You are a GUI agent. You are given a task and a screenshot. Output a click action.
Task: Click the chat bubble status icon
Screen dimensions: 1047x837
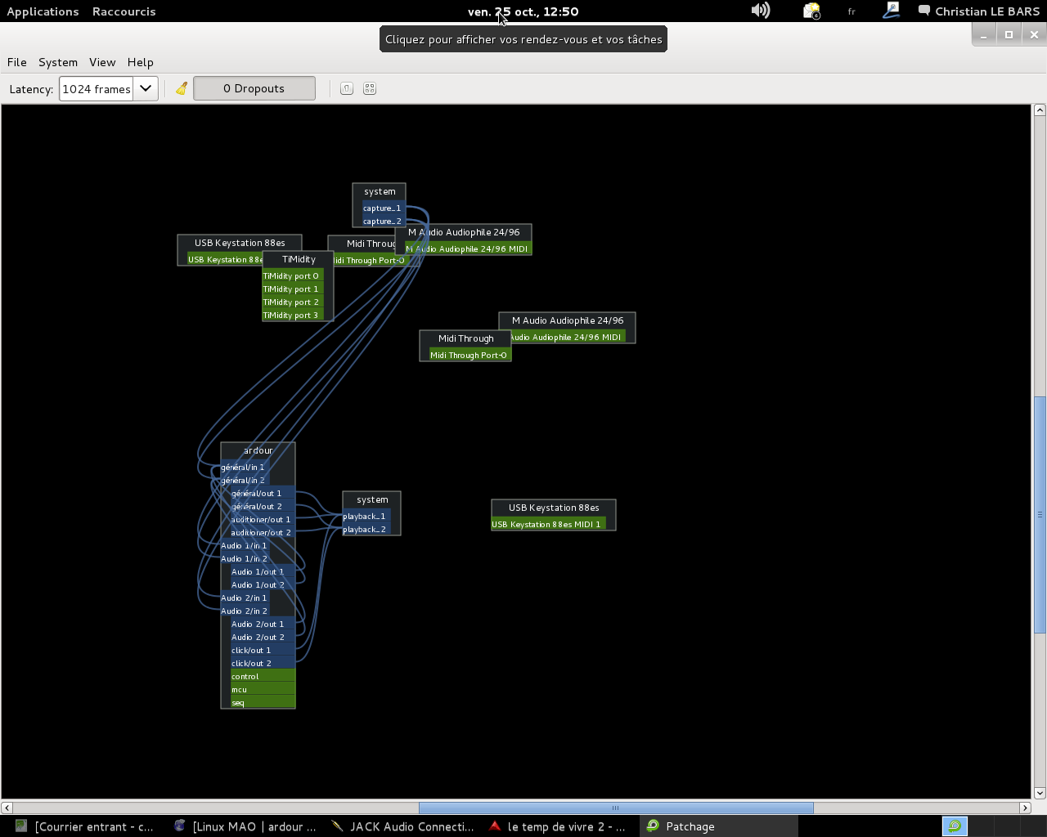tap(923, 11)
